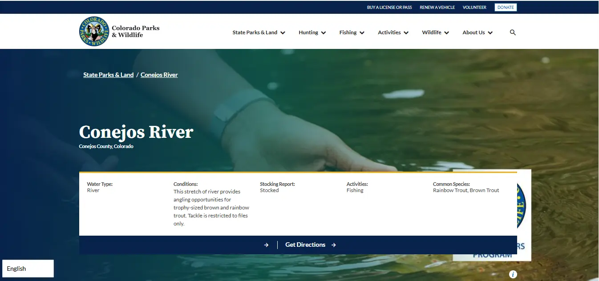This screenshot has height=281, width=599.
Task: Click the Donate button
Action: point(506,8)
